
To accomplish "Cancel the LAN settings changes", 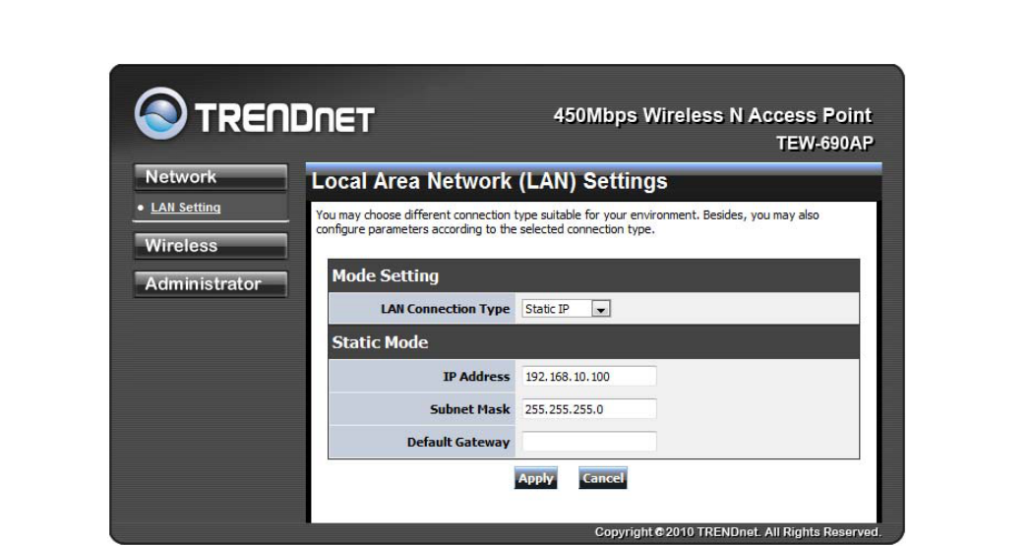I will [x=603, y=478].
